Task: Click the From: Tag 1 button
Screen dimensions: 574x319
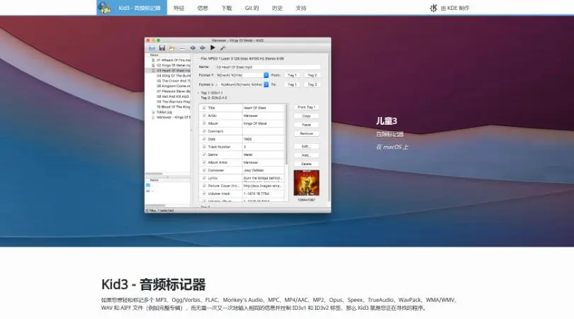Action: (x=292, y=75)
